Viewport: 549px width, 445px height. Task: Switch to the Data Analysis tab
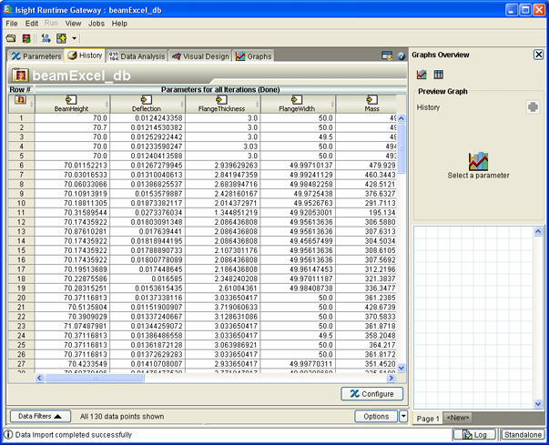tap(137, 56)
